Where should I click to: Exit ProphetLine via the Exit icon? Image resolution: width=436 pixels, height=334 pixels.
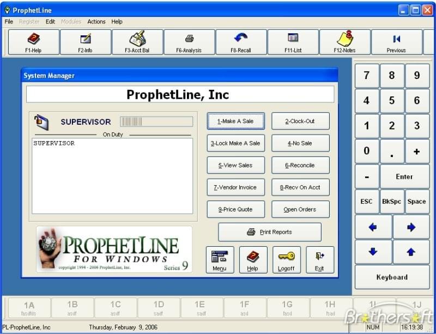320,259
